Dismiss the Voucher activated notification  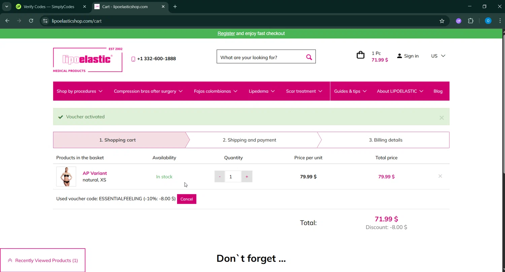442,117
